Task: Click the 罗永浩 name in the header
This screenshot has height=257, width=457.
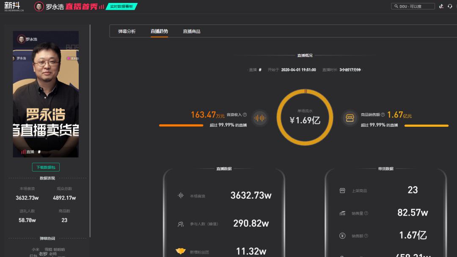Action: click(x=55, y=7)
